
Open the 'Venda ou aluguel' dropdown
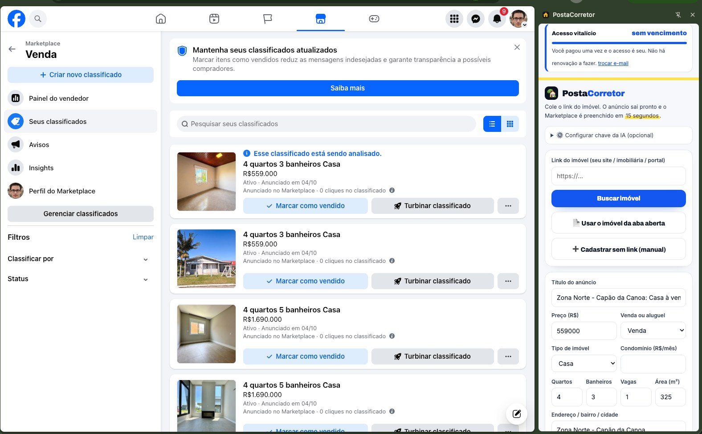pyautogui.click(x=653, y=331)
